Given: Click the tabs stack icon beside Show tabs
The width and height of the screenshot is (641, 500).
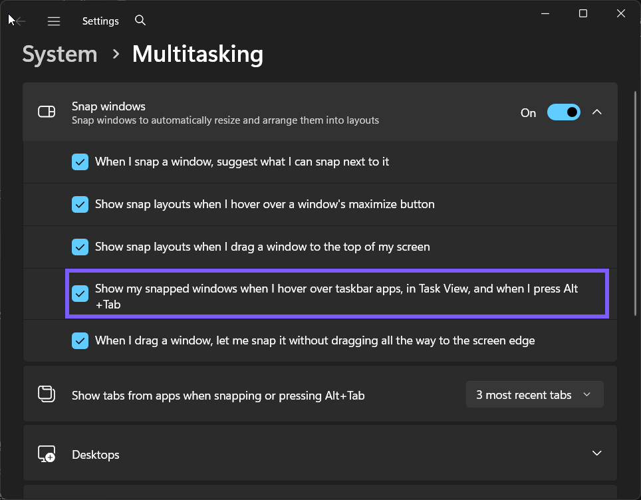Looking at the screenshot, I should tap(47, 394).
